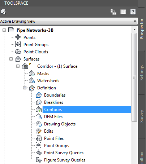Click the Drawing Objects icon
Screen dimensions: 146x164
coord(39,124)
